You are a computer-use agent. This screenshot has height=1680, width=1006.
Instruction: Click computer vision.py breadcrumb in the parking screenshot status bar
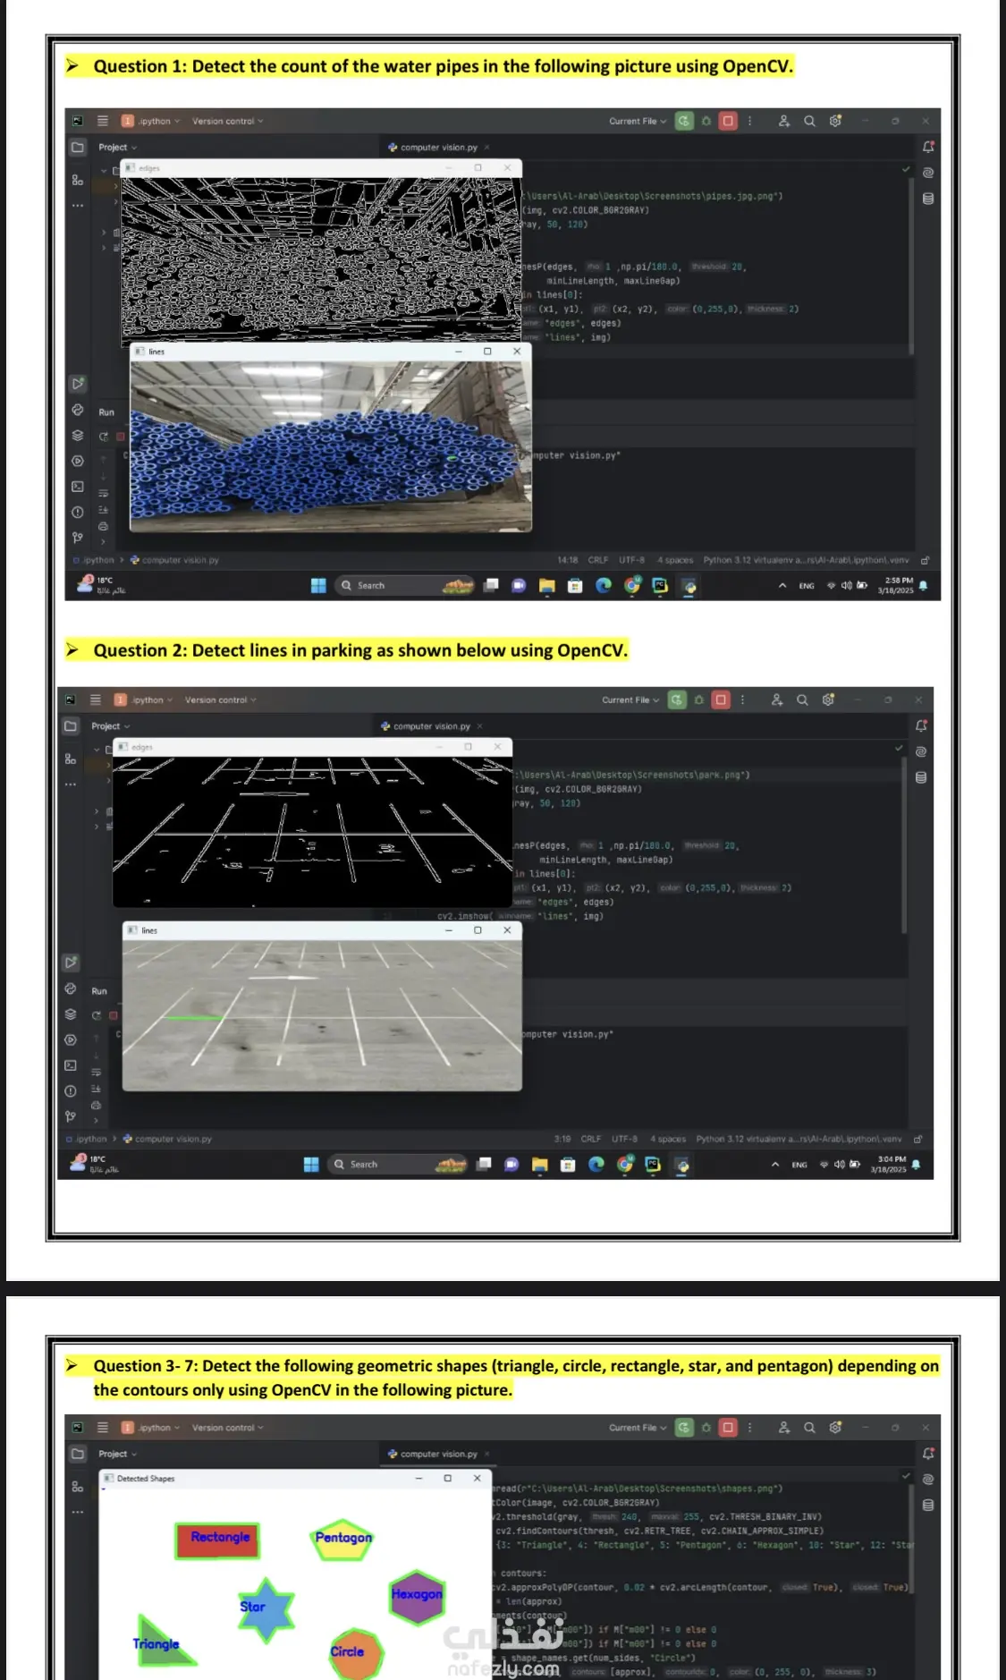pyautogui.click(x=168, y=1139)
